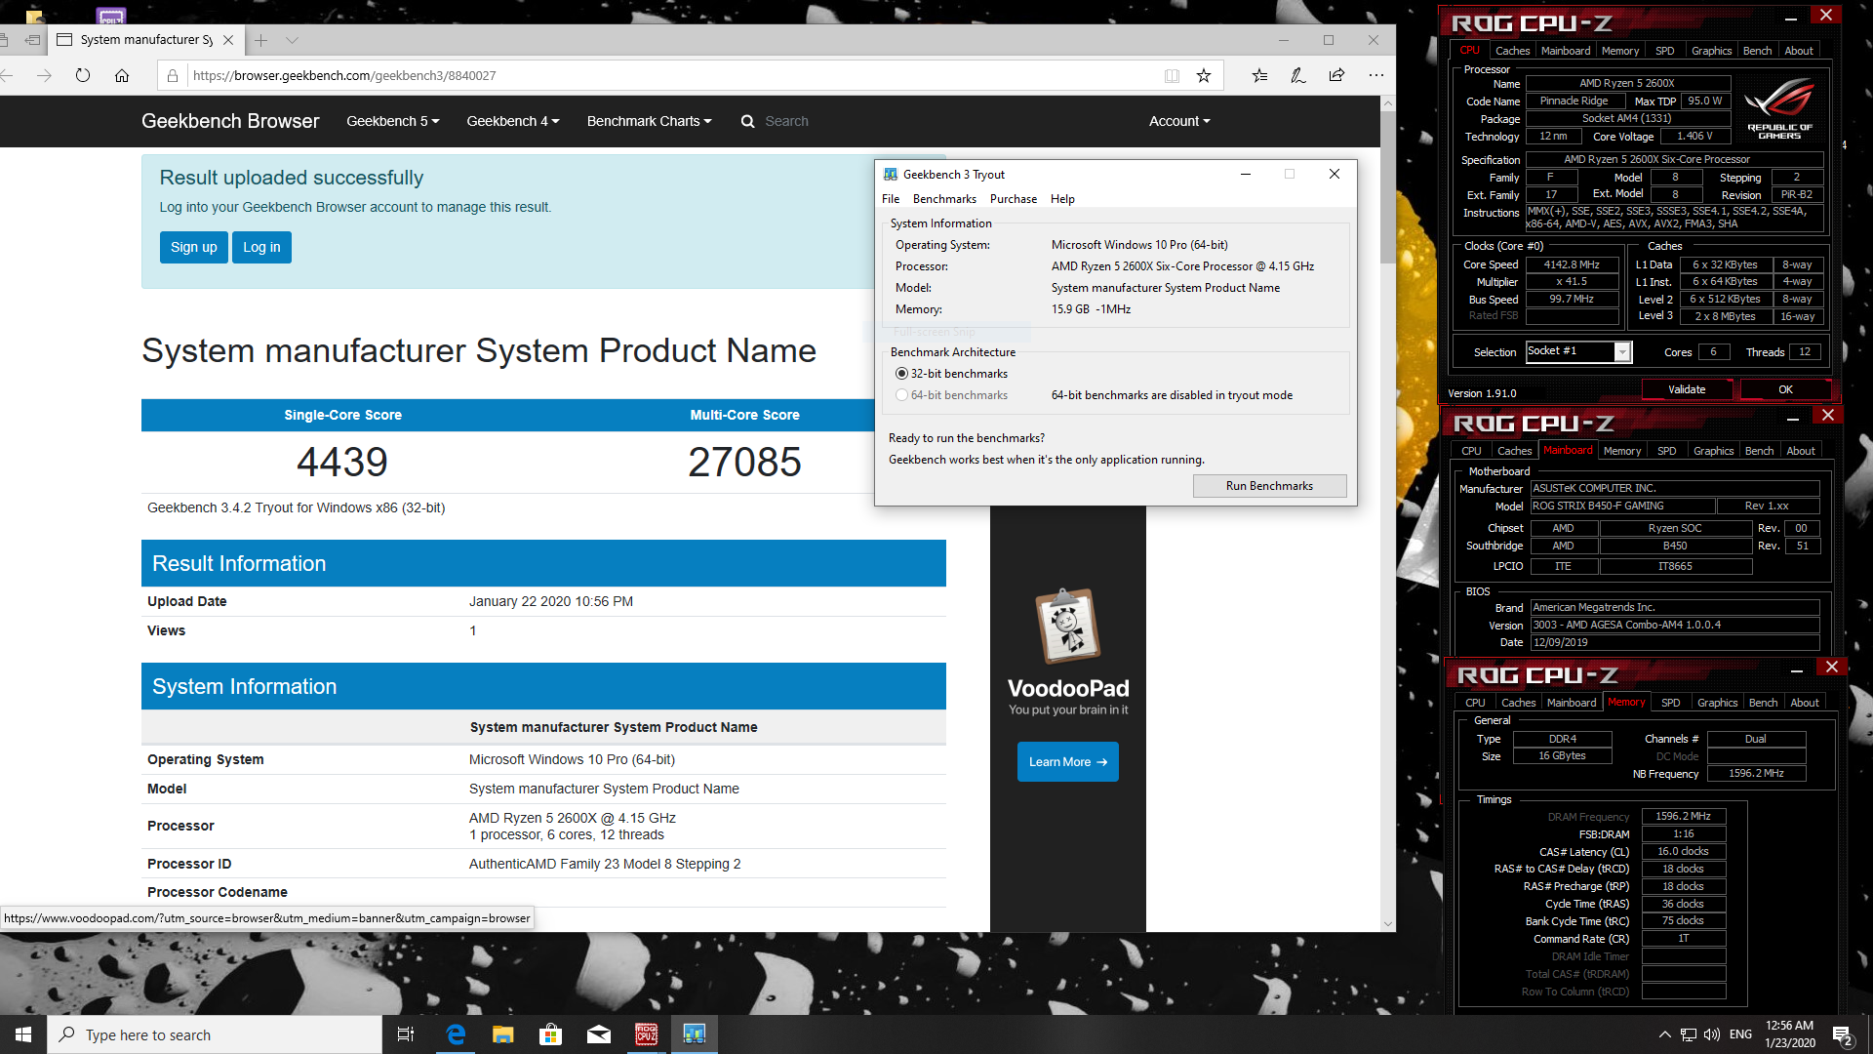Open Microsoft Store from the taskbar
The width and height of the screenshot is (1873, 1054).
(x=551, y=1034)
